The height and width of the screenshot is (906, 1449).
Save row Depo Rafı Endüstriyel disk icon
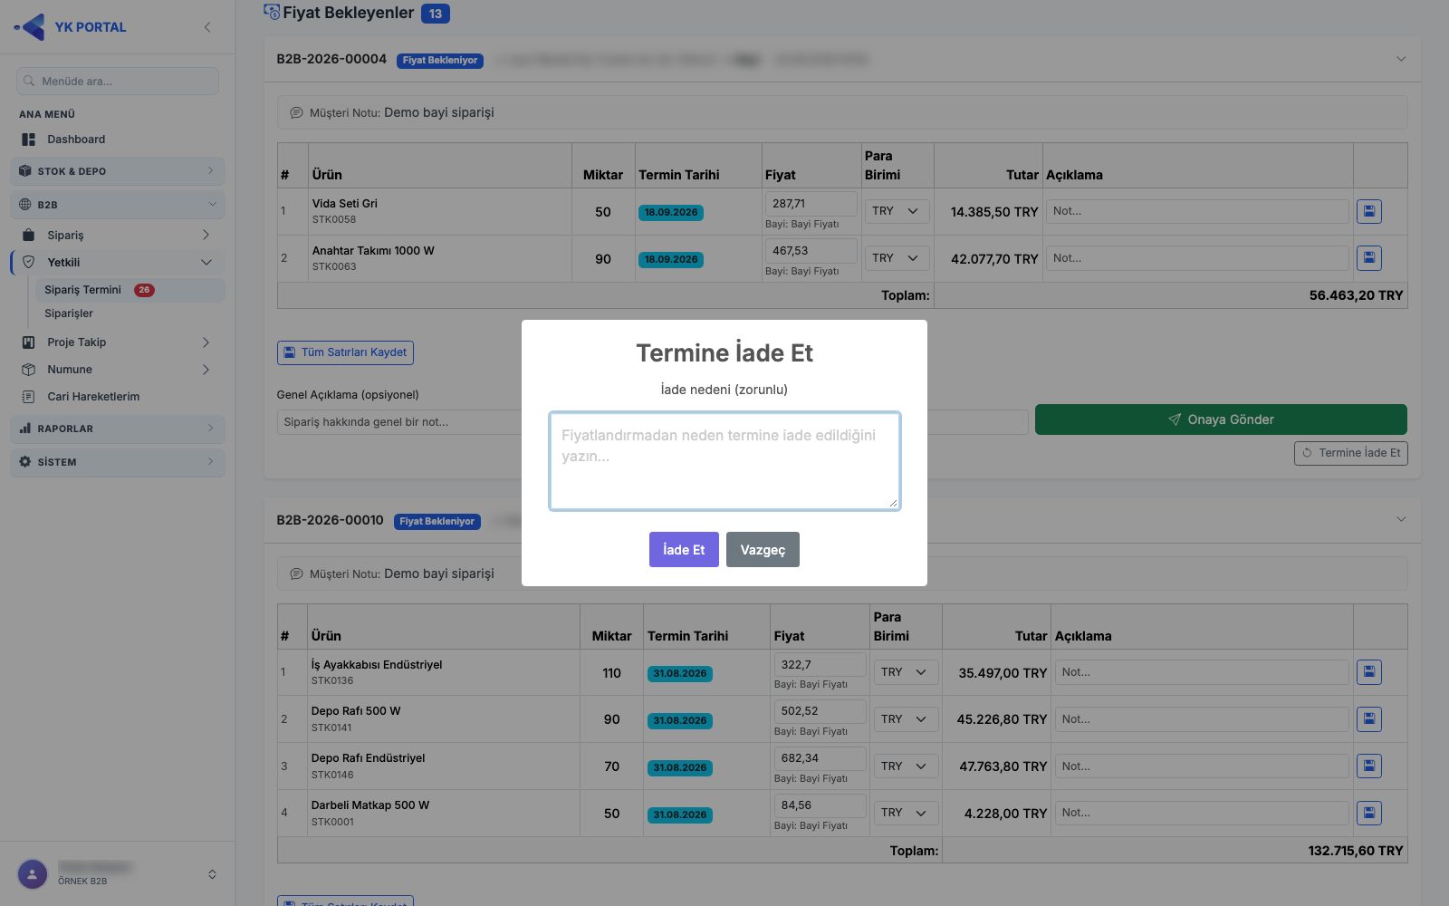pyautogui.click(x=1369, y=766)
